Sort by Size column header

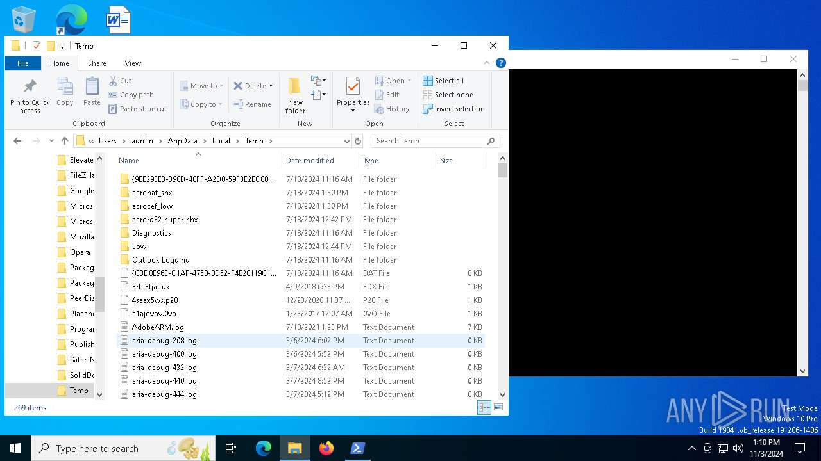(x=461, y=161)
